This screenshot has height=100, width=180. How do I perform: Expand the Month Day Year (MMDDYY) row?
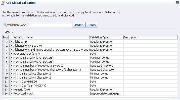tap(11, 86)
